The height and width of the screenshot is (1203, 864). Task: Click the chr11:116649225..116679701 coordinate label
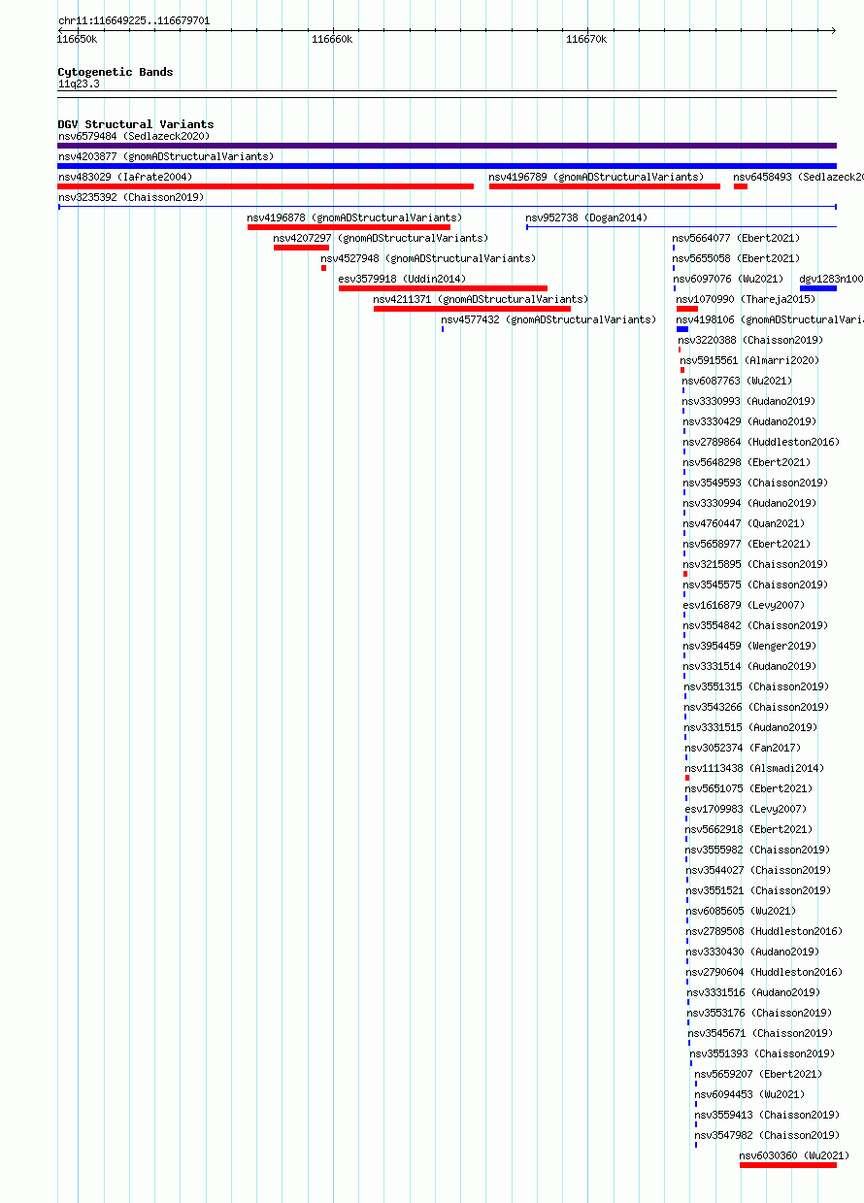[x=134, y=20]
